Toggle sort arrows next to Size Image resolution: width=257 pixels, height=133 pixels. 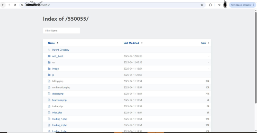click(x=209, y=43)
